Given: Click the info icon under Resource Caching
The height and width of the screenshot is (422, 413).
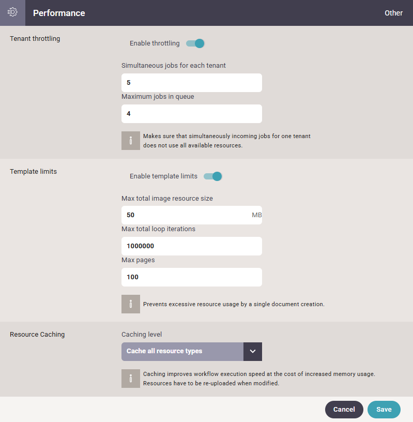Looking at the screenshot, I should pos(130,379).
